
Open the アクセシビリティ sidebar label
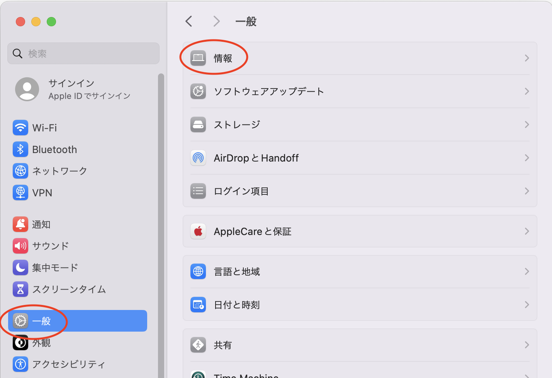(x=69, y=364)
